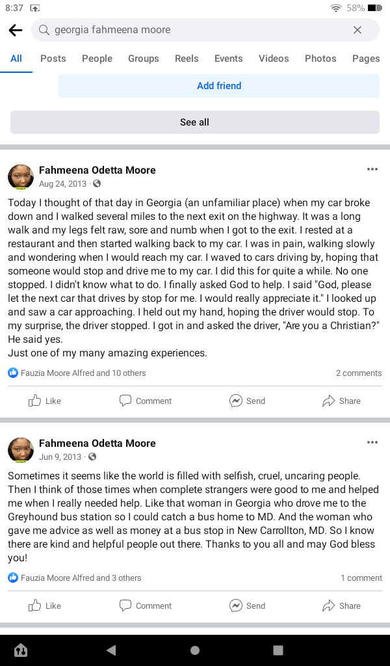Like the Aug 24, 2013 post
This screenshot has height=666, width=390.
pos(45,401)
